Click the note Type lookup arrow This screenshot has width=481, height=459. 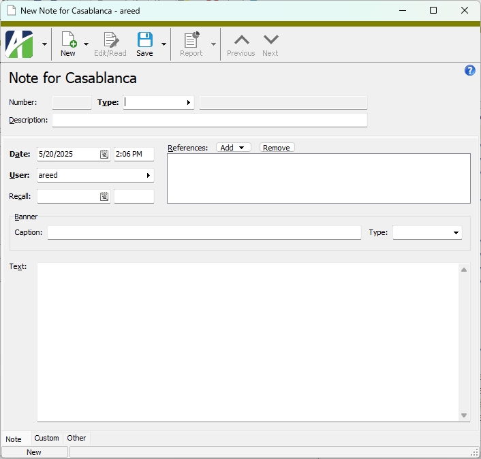[x=189, y=103]
